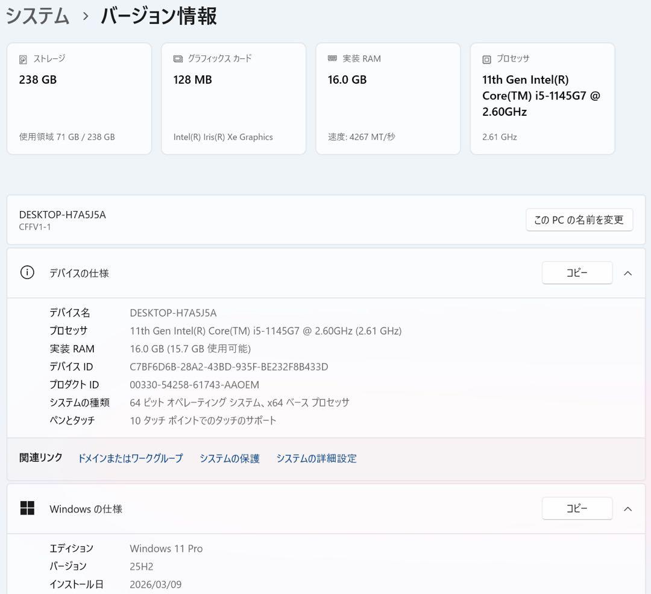This screenshot has height=594, width=651.
Task: Click the デバイス ID value text
Action: coord(228,367)
